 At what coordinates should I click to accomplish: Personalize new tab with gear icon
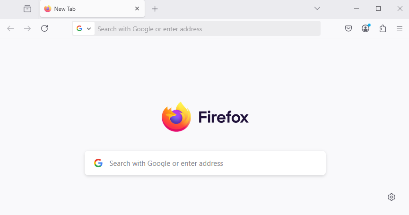(392, 197)
